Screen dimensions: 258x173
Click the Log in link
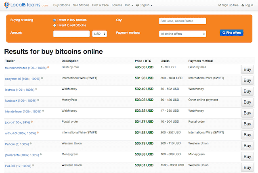[247, 5]
